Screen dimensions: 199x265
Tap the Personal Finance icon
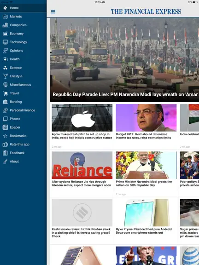coord(5,110)
